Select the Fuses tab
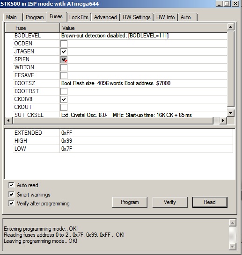The height and width of the screenshot is (255, 242). pyautogui.click(x=56, y=16)
